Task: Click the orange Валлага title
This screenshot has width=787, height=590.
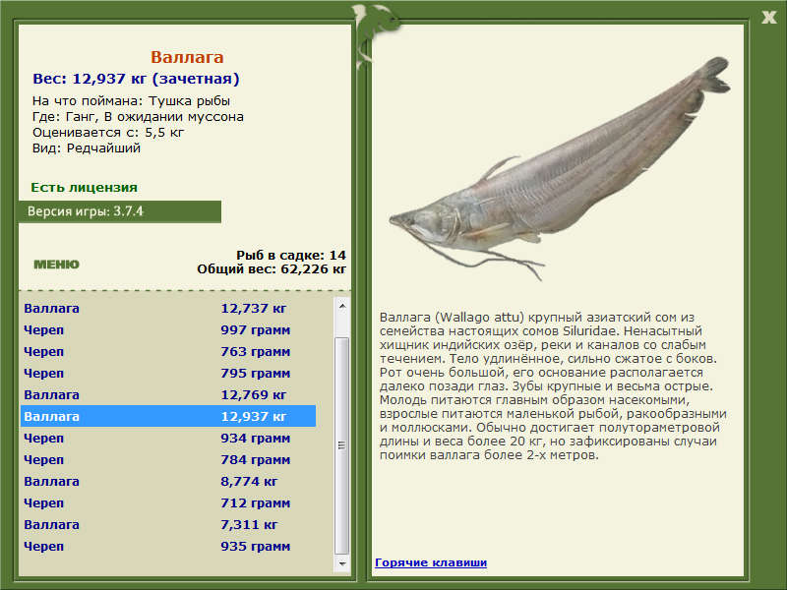Action: click(187, 57)
